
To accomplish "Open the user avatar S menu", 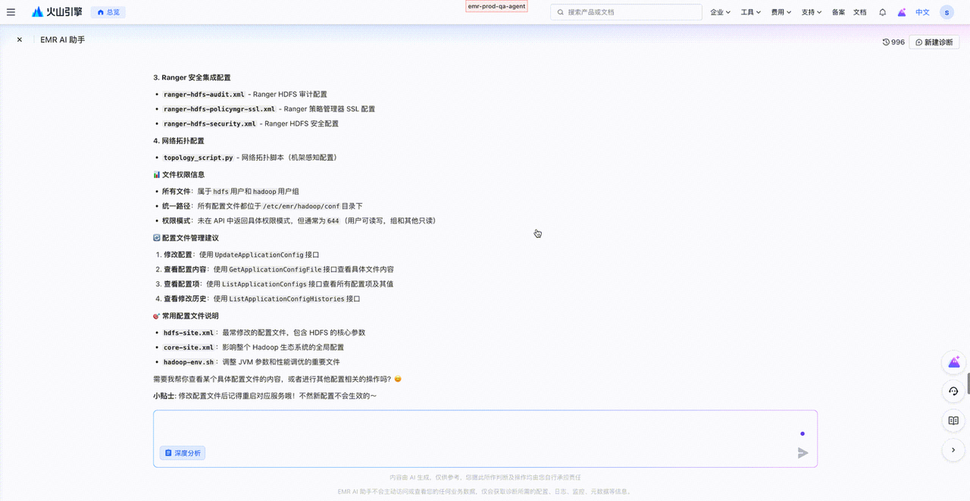I will [x=947, y=12].
